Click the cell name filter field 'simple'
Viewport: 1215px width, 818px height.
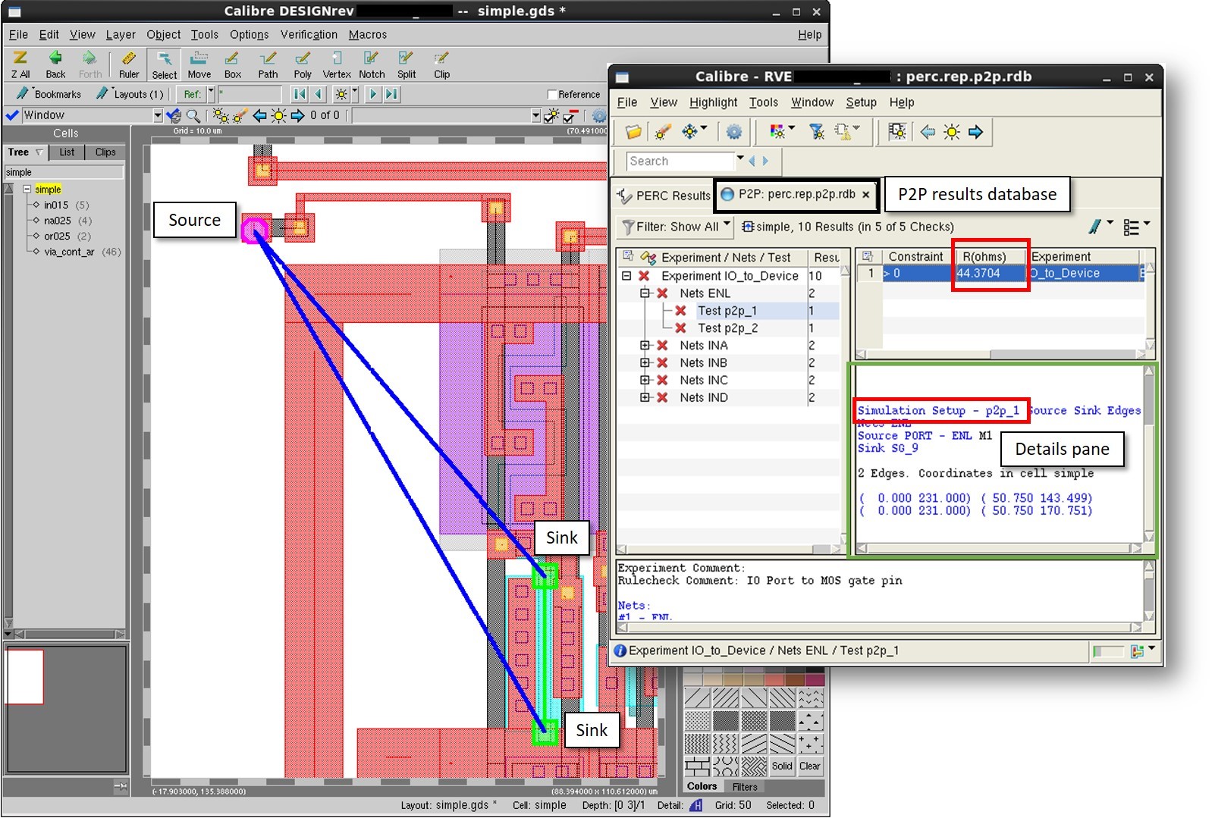[64, 172]
